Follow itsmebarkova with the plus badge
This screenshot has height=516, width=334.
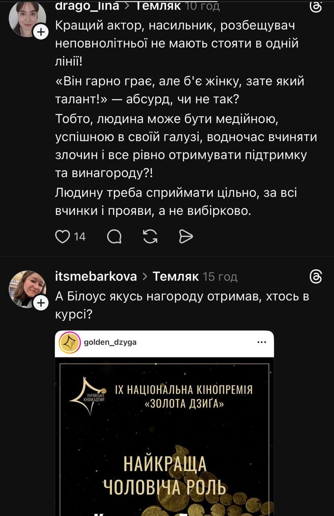tap(41, 303)
